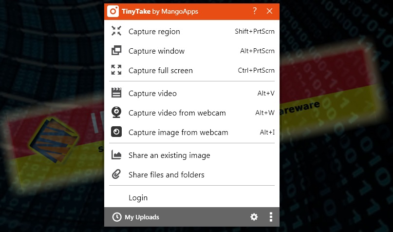Click the Share an existing image icon
The width and height of the screenshot is (393, 232).
tap(116, 155)
